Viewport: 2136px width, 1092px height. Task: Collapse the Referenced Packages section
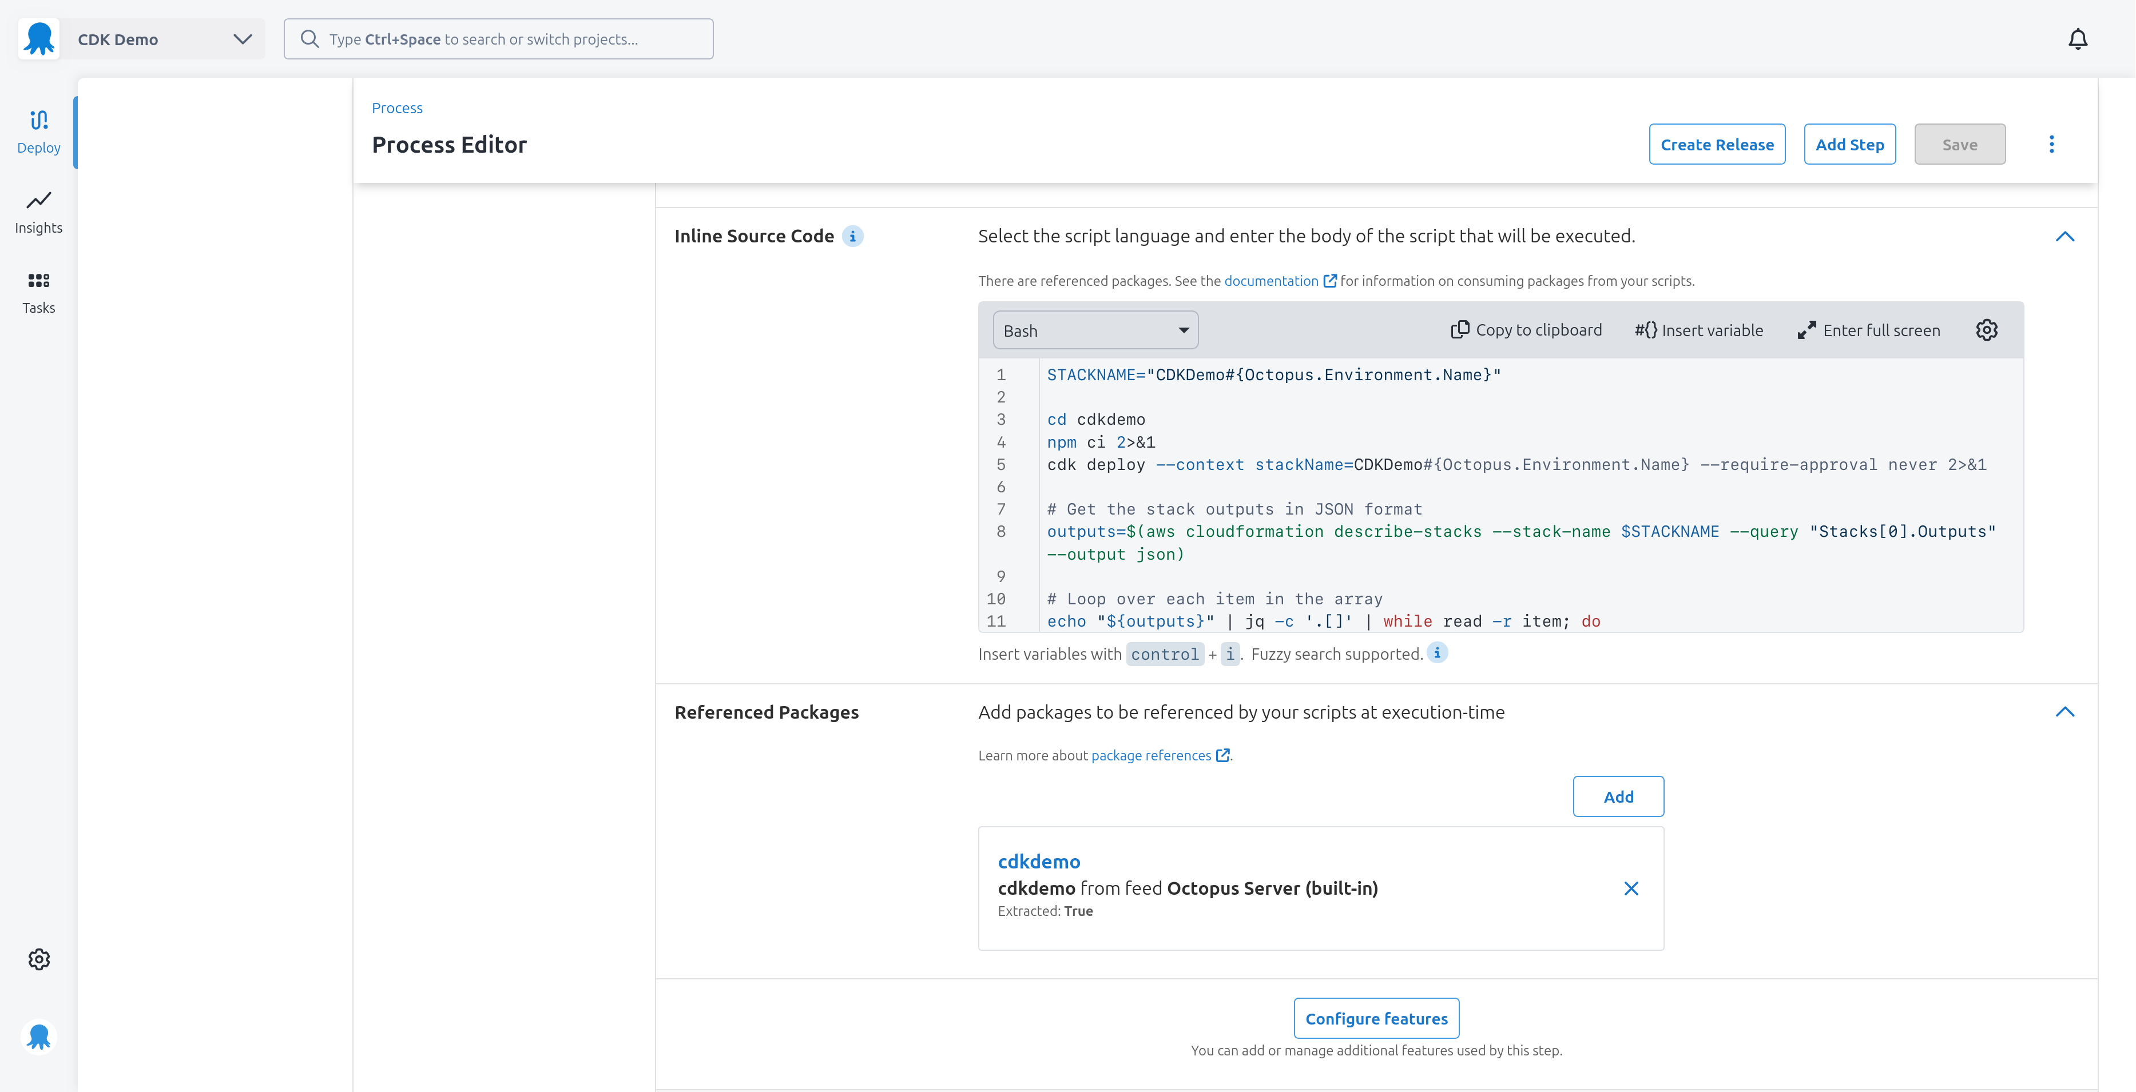point(2066,712)
